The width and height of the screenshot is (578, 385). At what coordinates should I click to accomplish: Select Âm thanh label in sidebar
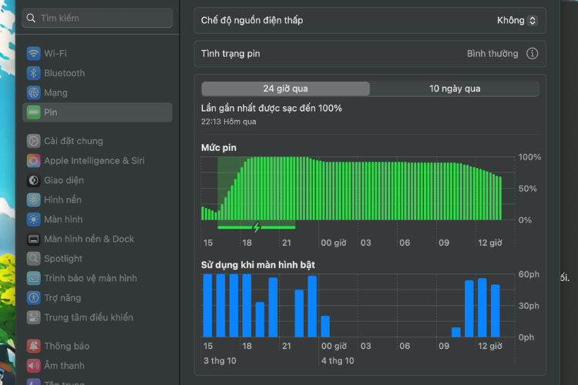point(64,366)
